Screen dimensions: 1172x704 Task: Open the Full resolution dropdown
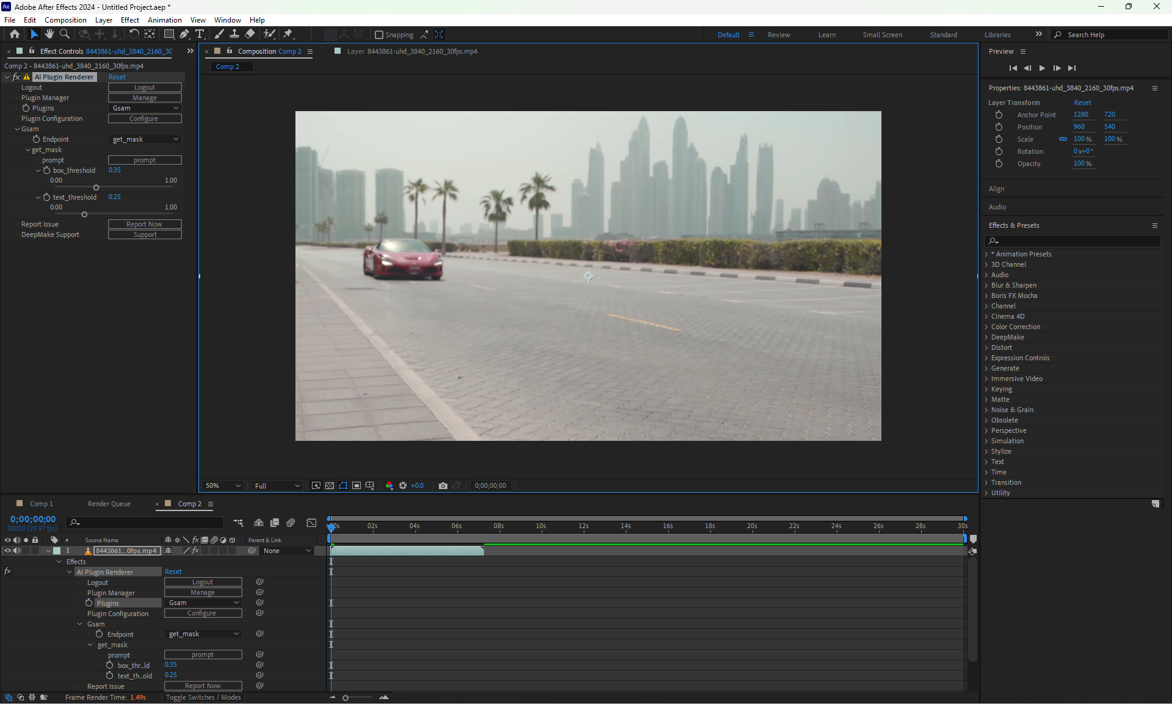point(277,486)
